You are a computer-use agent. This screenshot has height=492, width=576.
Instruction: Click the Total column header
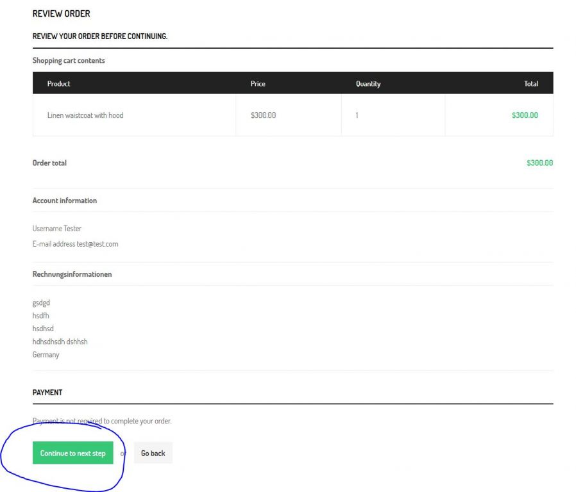click(530, 83)
